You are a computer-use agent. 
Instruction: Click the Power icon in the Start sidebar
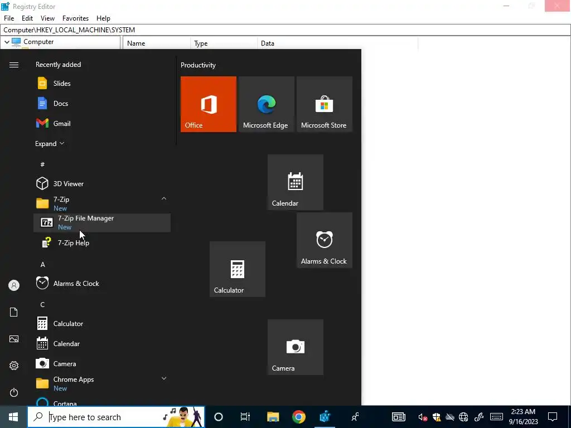[14, 392]
